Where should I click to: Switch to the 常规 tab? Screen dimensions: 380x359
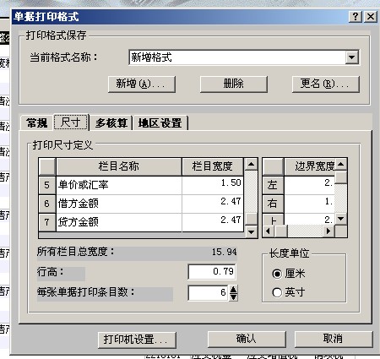pos(36,123)
